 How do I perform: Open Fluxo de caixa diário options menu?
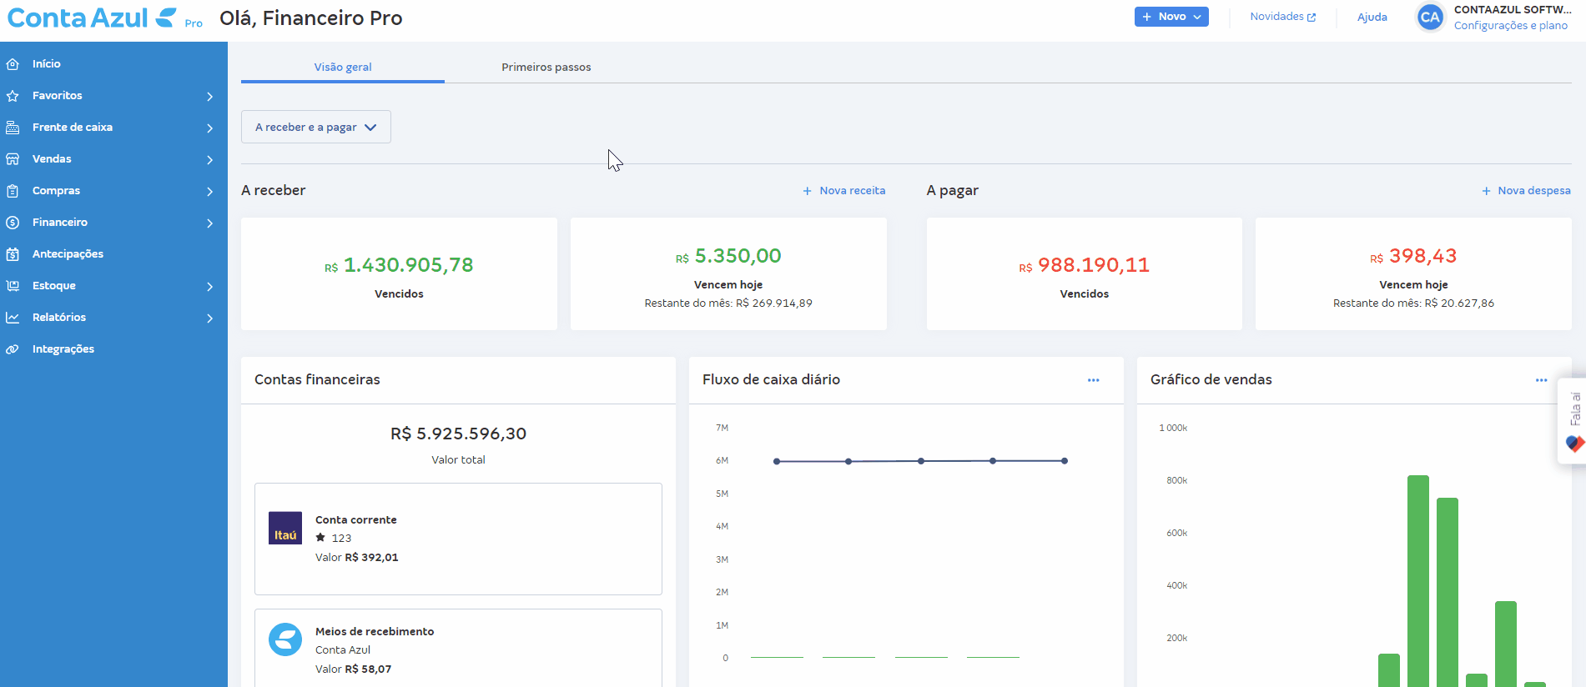tap(1093, 380)
